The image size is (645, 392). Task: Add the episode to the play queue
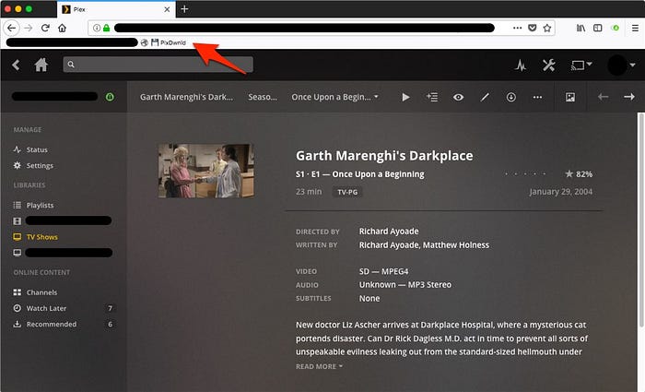432,97
